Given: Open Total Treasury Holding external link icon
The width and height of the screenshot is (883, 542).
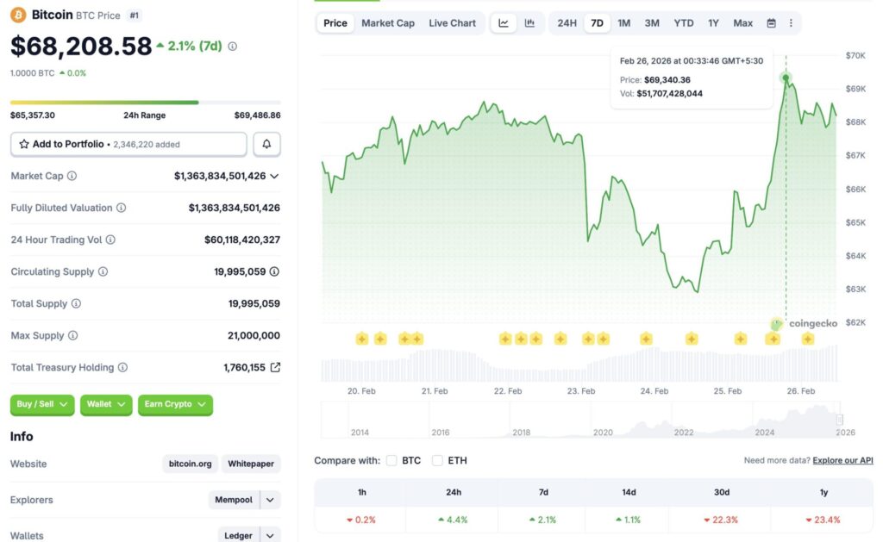Looking at the screenshot, I should point(273,367).
